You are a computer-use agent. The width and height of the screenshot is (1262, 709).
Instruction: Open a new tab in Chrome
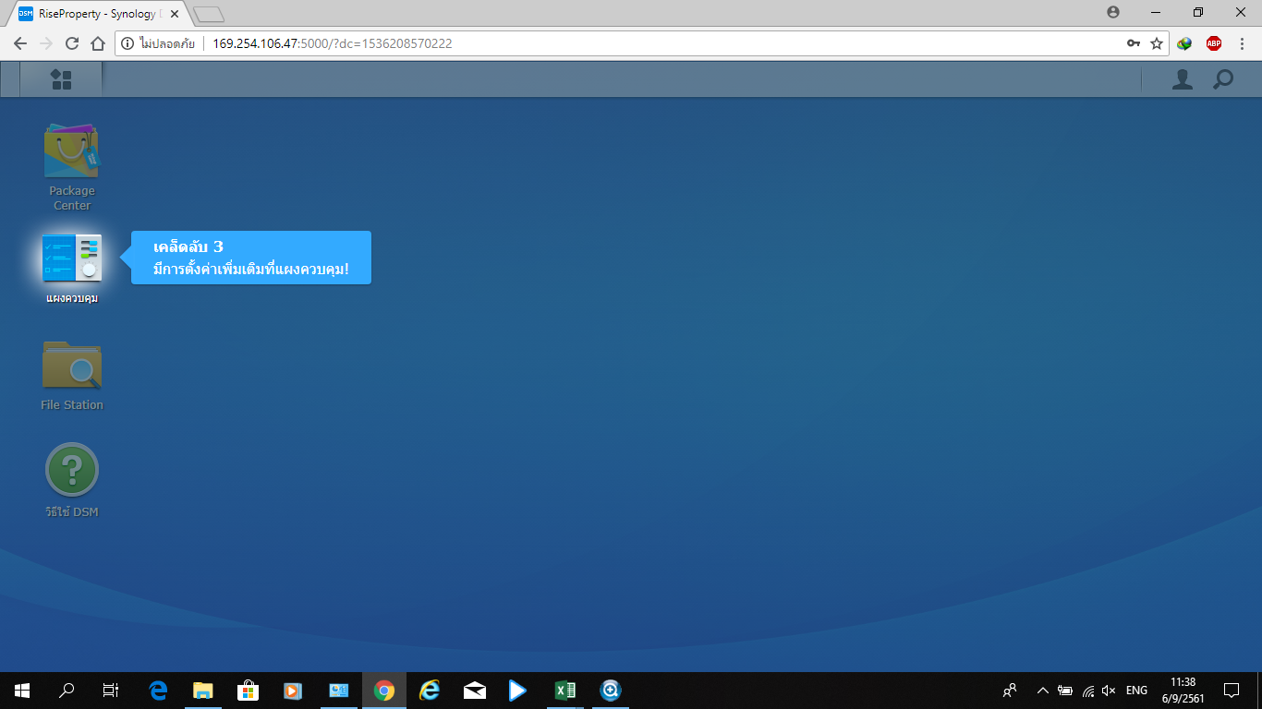pos(210,14)
